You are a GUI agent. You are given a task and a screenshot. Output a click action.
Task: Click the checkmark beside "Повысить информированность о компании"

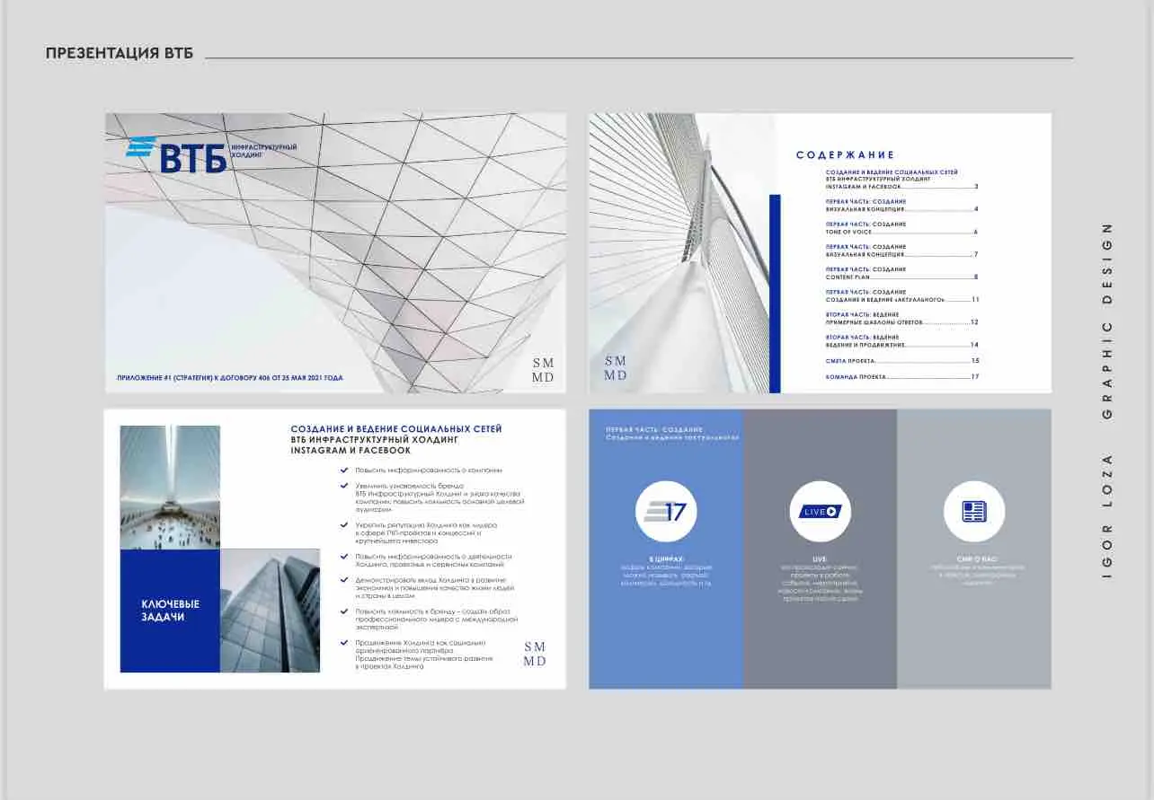tap(344, 470)
